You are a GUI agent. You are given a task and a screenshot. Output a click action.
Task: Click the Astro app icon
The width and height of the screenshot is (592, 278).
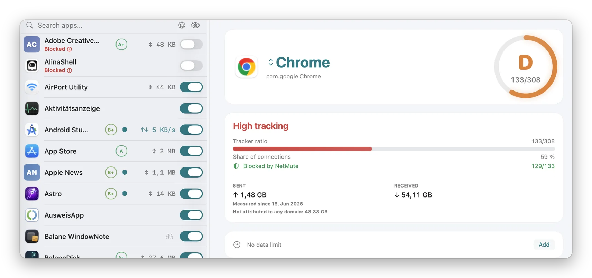[x=32, y=194]
